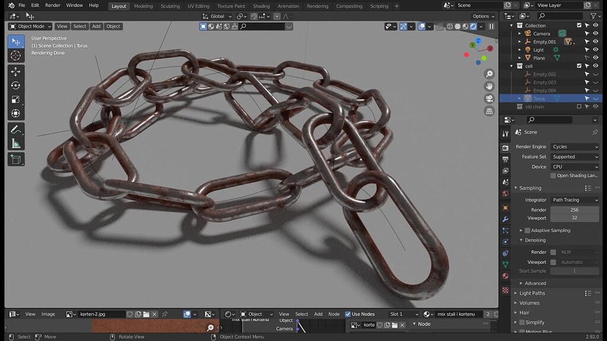The width and height of the screenshot is (607, 341).
Task: Open the Tool properties tab
Action: click(505, 134)
